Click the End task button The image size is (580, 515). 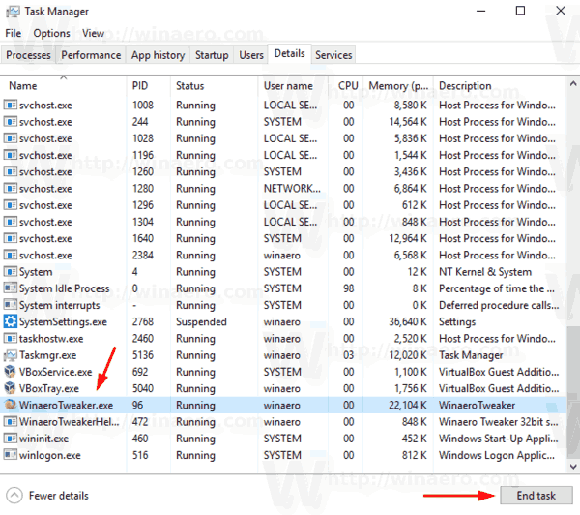click(x=536, y=496)
